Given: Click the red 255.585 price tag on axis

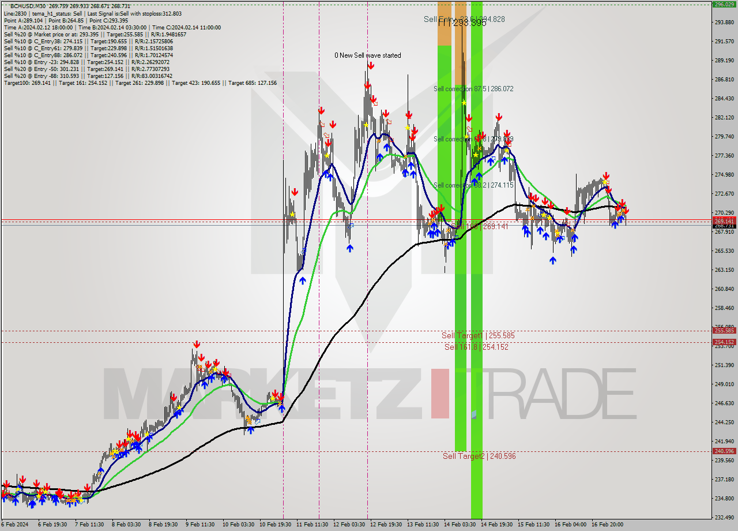Looking at the screenshot, I should pyautogui.click(x=724, y=331).
